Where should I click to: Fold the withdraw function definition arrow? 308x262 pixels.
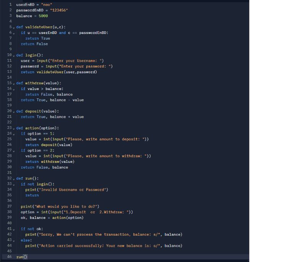point(14,84)
